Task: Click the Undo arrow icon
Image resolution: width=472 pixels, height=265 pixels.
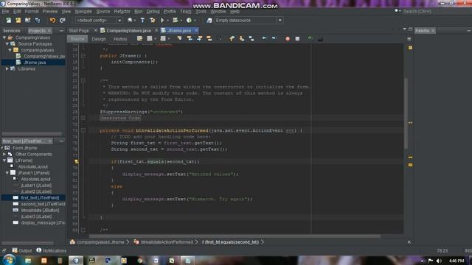Action: [x=52, y=21]
